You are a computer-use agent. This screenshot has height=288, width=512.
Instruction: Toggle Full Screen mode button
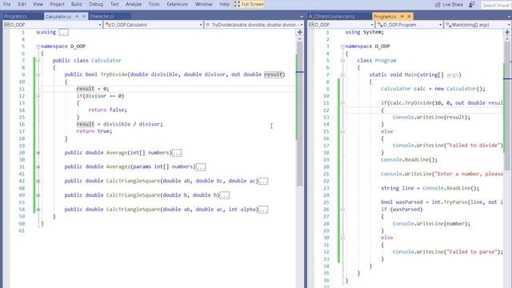click(249, 4)
